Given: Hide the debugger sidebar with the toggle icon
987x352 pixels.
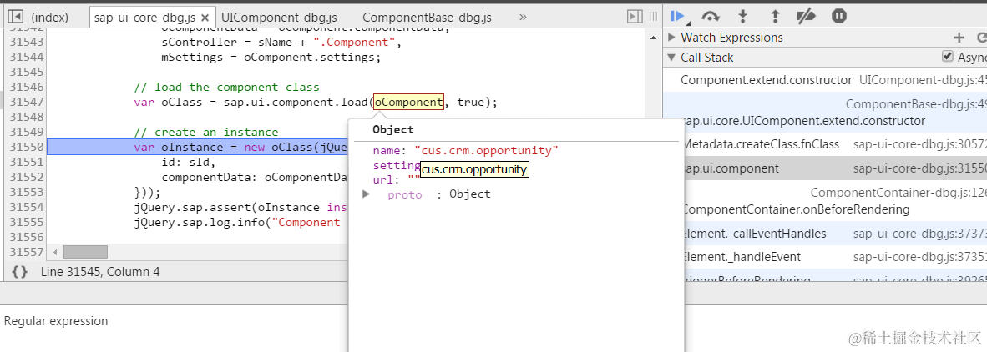Looking at the screenshot, I should (x=635, y=17).
